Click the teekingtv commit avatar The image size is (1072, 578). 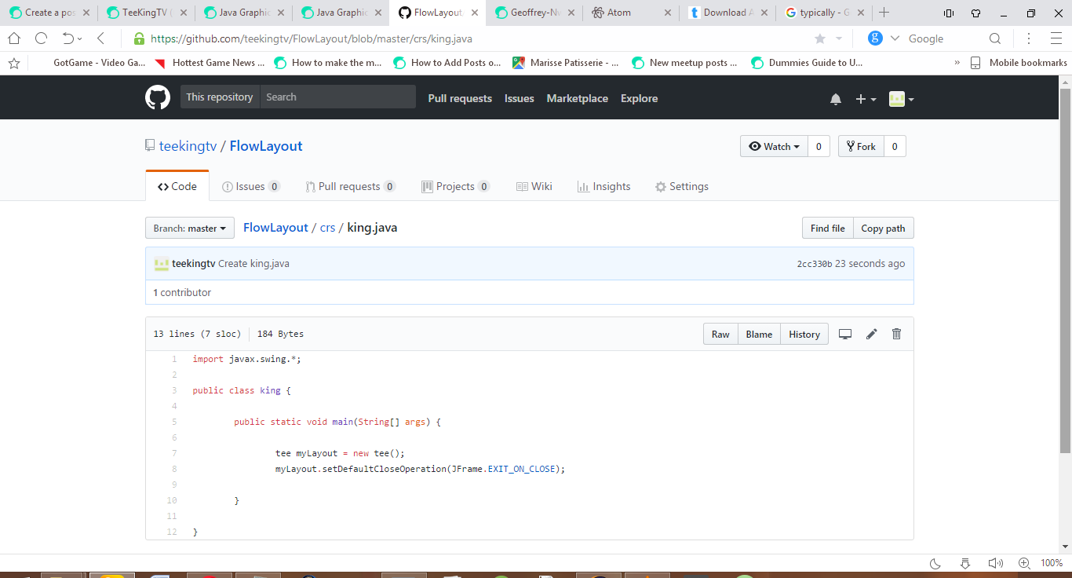click(x=162, y=264)
